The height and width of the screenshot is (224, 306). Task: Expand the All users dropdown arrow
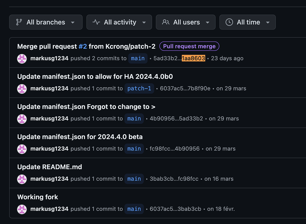point(207,22)
